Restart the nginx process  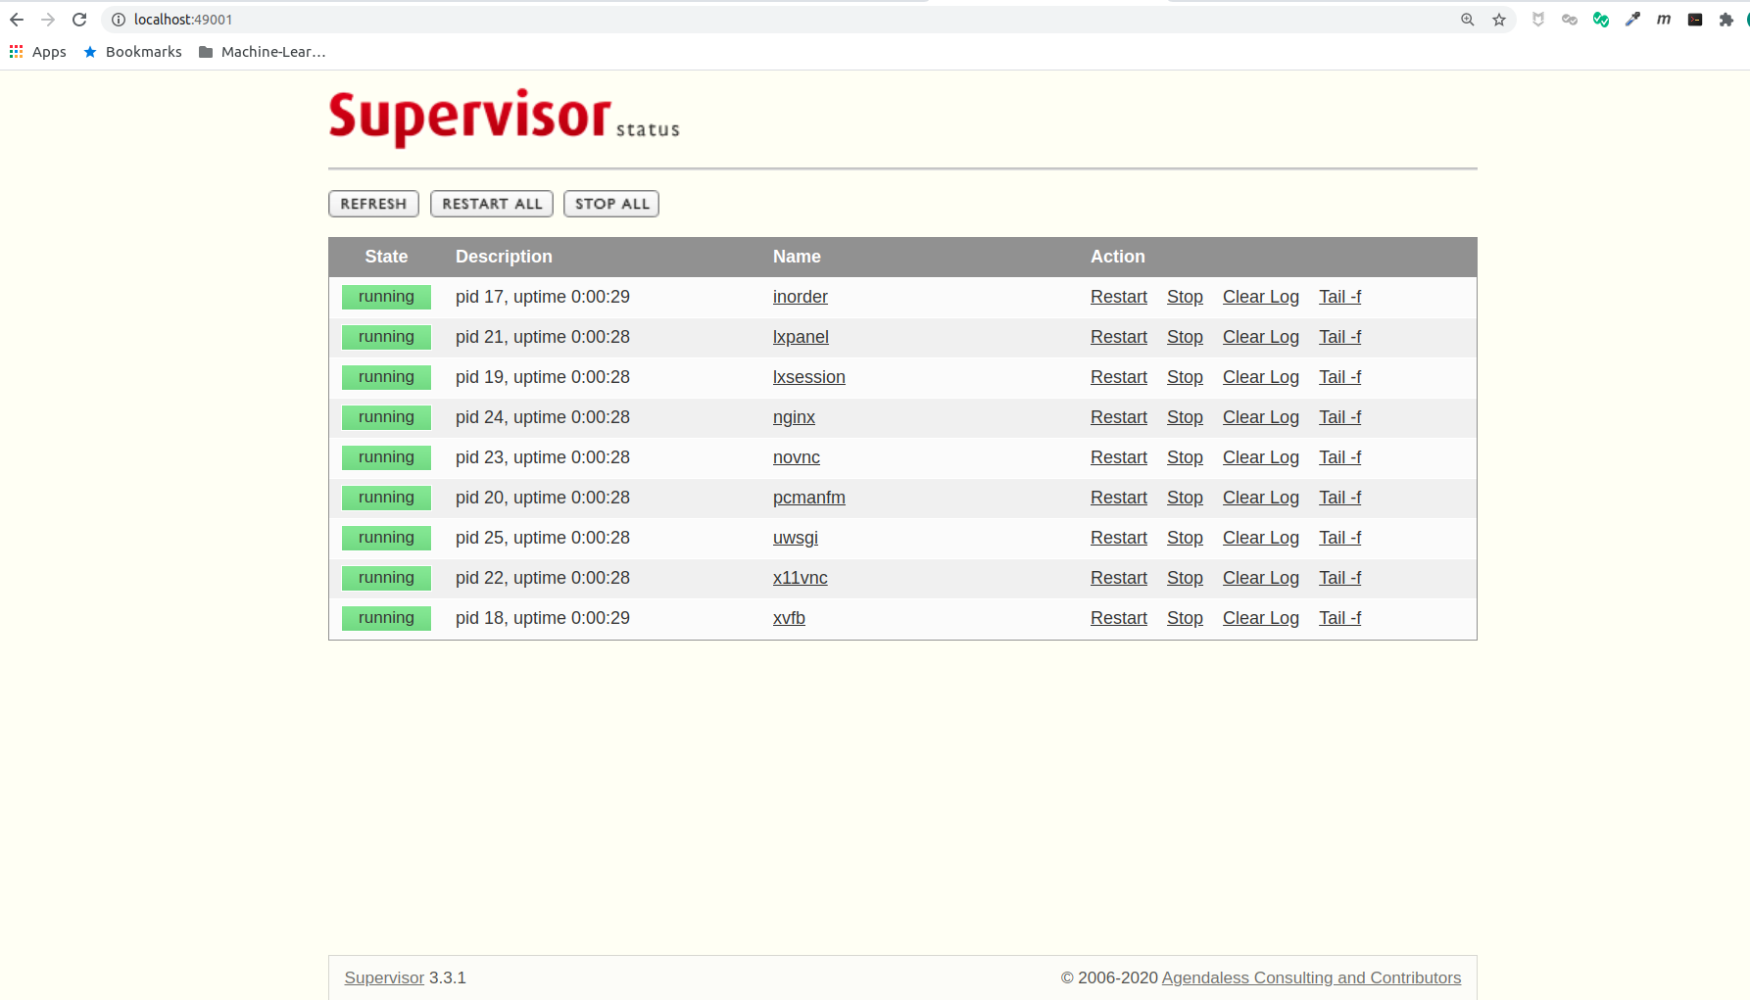click(x=1119, y=417)
